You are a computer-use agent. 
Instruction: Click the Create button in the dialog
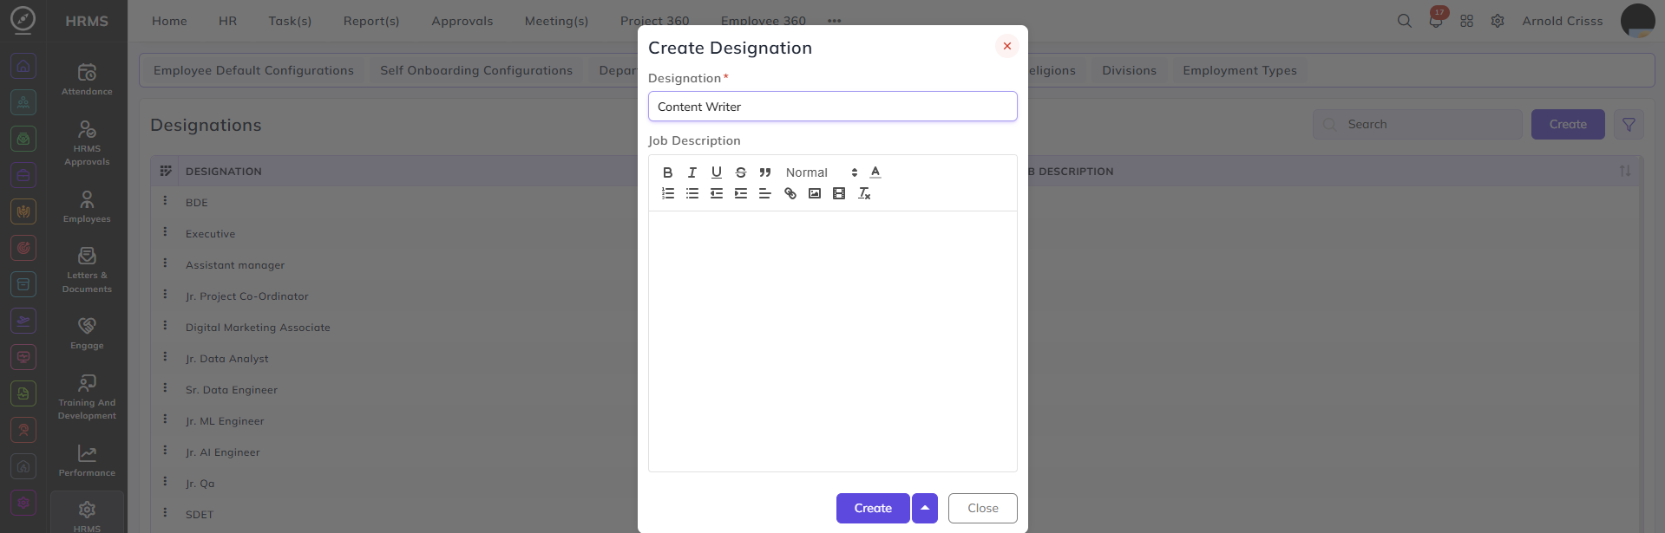click(x=873, y=508)
